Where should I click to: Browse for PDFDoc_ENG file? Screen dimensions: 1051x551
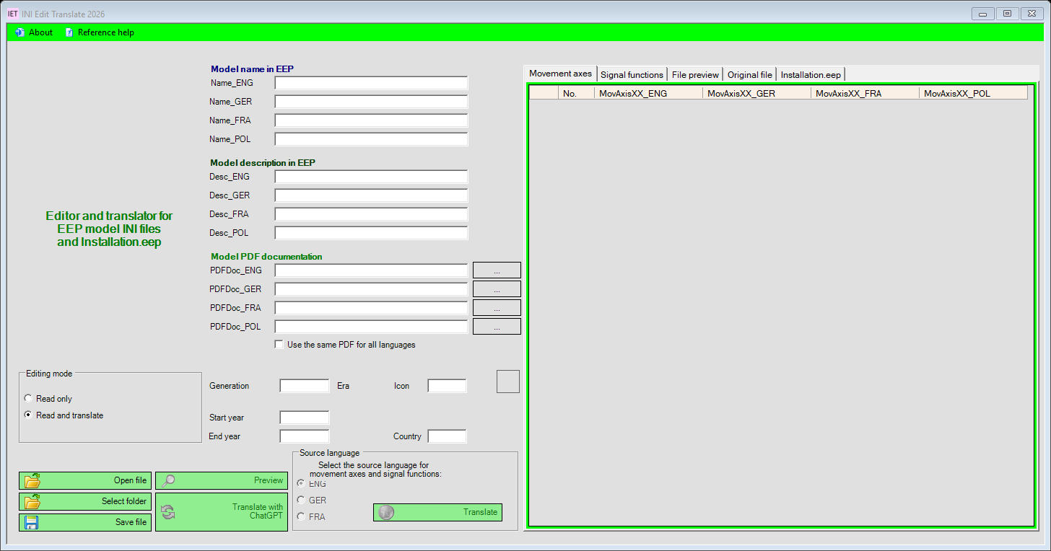(497, 270)
